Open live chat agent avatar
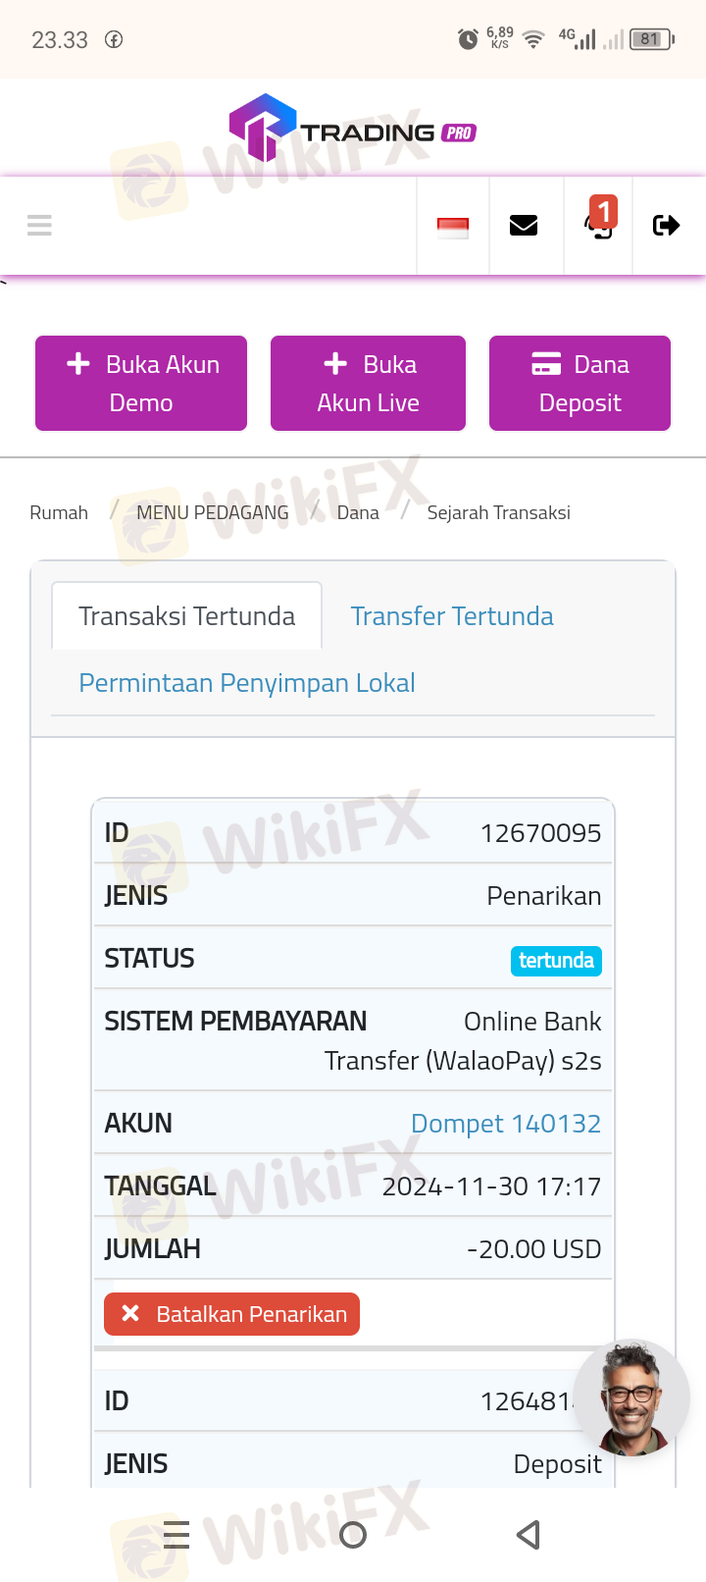The image size is (706, 1582). click(x=631, y=1397)
